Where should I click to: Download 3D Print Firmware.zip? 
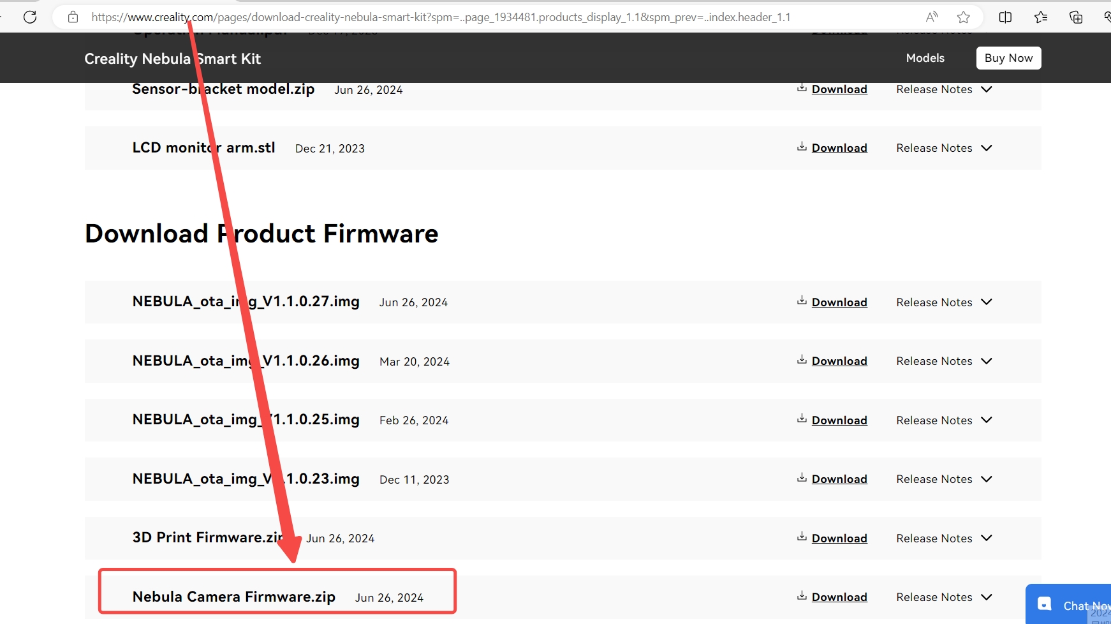point(839,539)
